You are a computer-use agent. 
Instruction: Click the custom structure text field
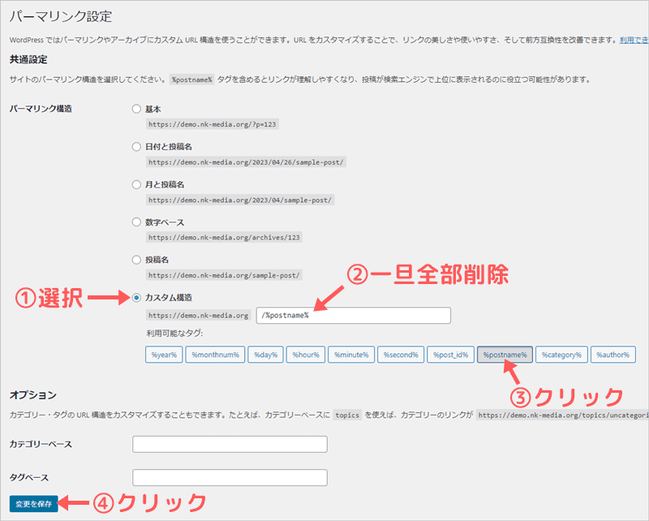[x=353, y=316]
